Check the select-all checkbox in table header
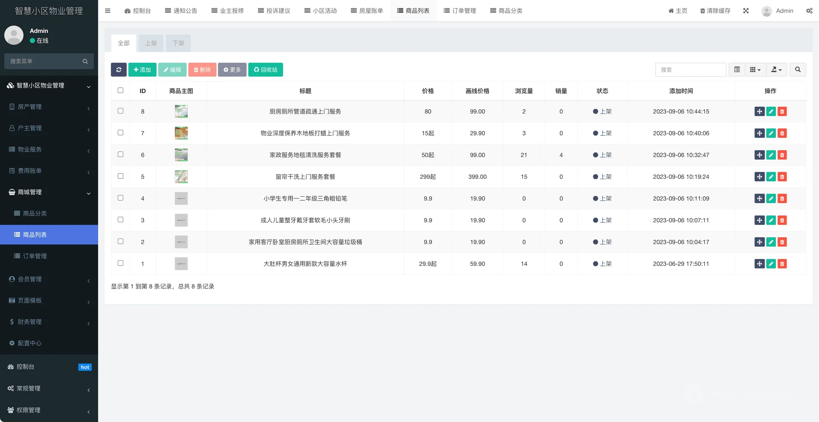This screenshot has width=819, height=422. click(x=121, y=90)
